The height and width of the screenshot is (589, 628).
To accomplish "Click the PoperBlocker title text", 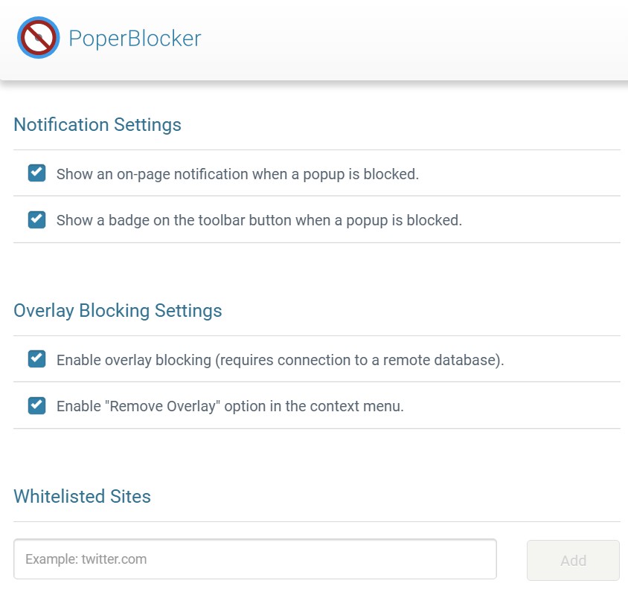I will point(135,39).
